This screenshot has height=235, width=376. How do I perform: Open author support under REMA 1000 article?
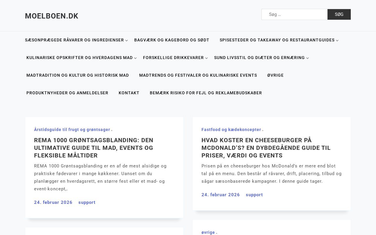click(x=87, y=202)
